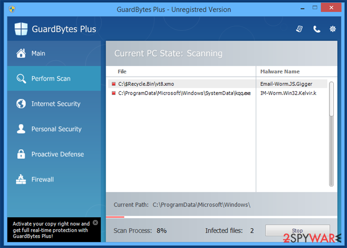
Task: Click Current PC State: Scanning heading
Action: pos(169,54)
